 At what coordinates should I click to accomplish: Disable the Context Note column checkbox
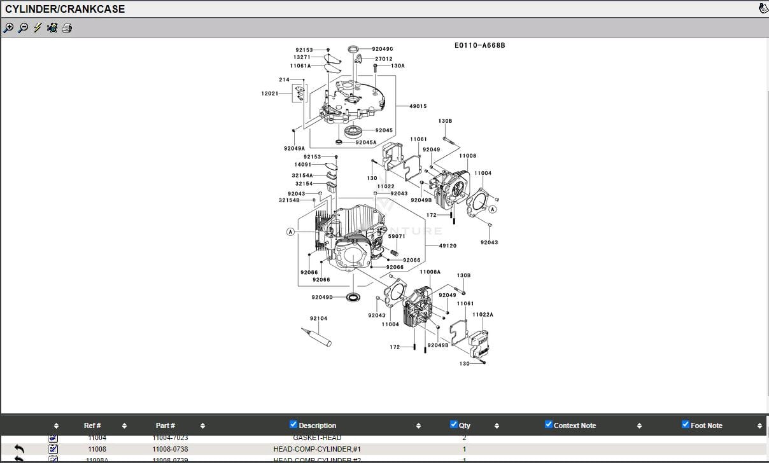pos(549,424)
